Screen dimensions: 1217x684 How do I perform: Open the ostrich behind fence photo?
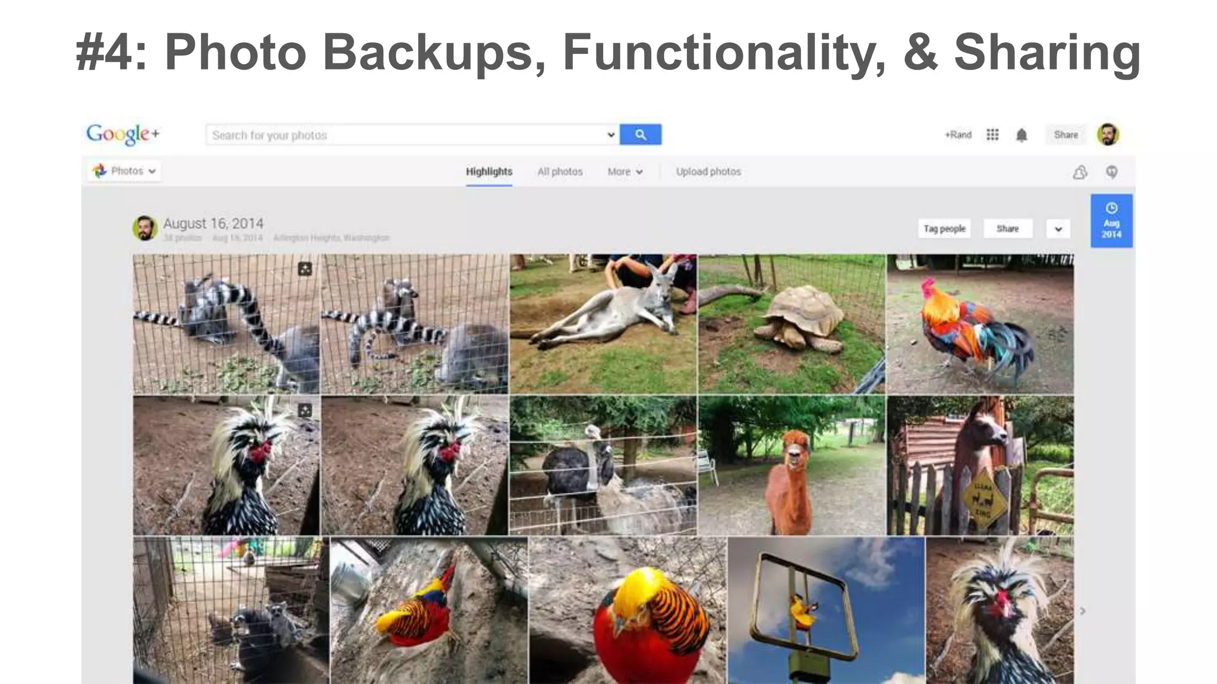click(x=603, y=465)
